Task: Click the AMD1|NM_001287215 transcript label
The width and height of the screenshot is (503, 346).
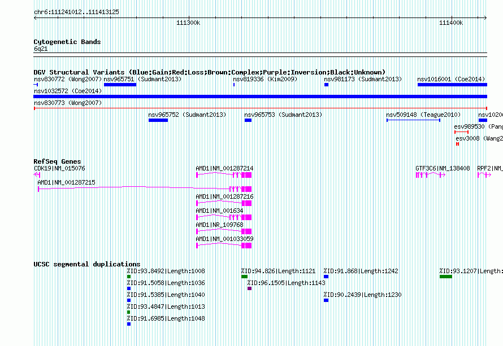Action: pyautogui.click(x=66, y=182)
